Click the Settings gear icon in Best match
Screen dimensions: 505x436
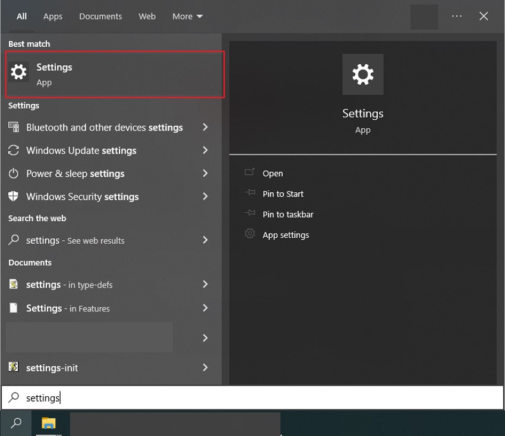click(18, 72)
